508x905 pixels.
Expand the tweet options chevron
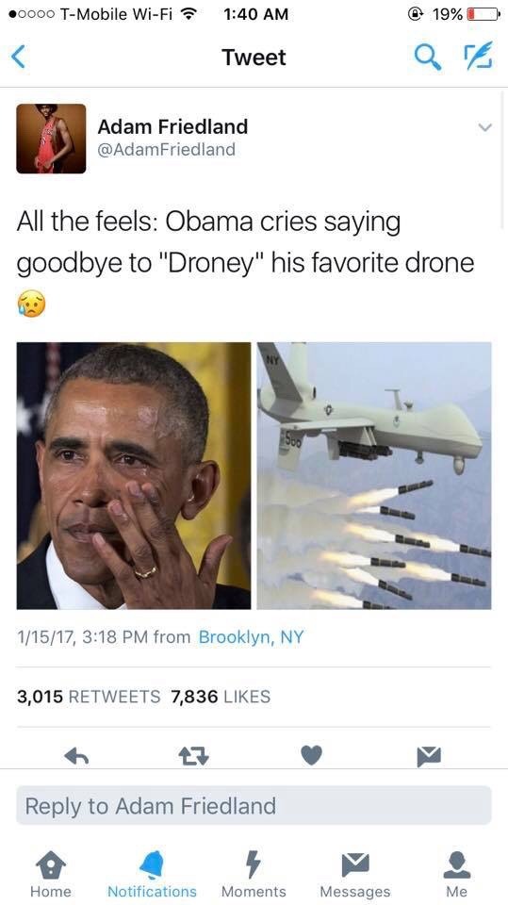(485, 127)
